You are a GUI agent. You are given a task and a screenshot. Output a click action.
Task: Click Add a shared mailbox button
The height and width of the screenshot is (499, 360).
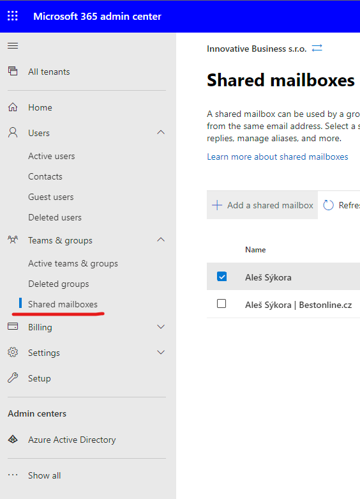262,205
